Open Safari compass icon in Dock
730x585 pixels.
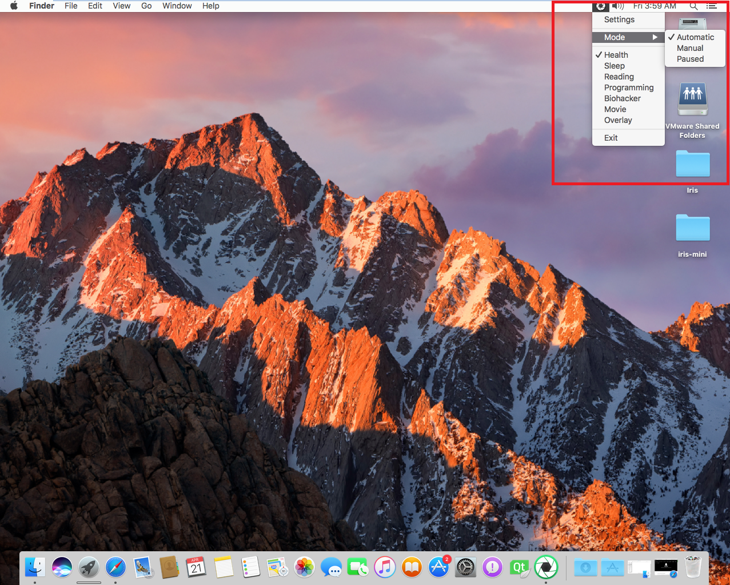(x=115, y=567)
